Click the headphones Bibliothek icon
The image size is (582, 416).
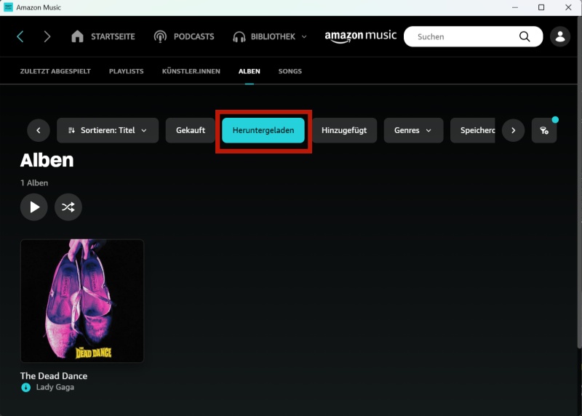[239, 37]
